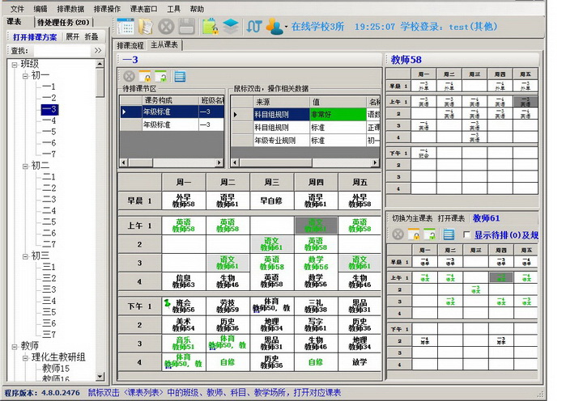Click the stacked layers toolbar icon
Screen dimensions: 583x401
[232, 26]
